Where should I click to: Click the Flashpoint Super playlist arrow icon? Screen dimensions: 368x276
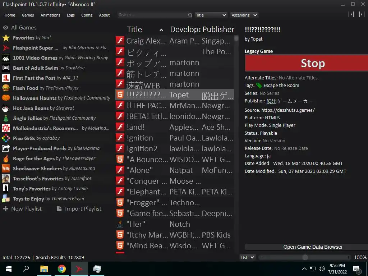[x=6, y=48]
